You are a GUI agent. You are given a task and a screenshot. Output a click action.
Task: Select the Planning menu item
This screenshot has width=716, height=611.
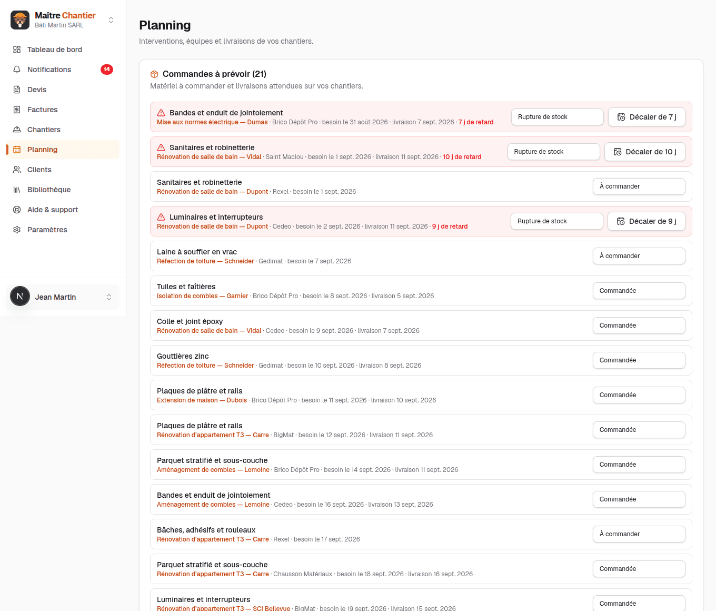pyautogui.click(x=63, y=150)
